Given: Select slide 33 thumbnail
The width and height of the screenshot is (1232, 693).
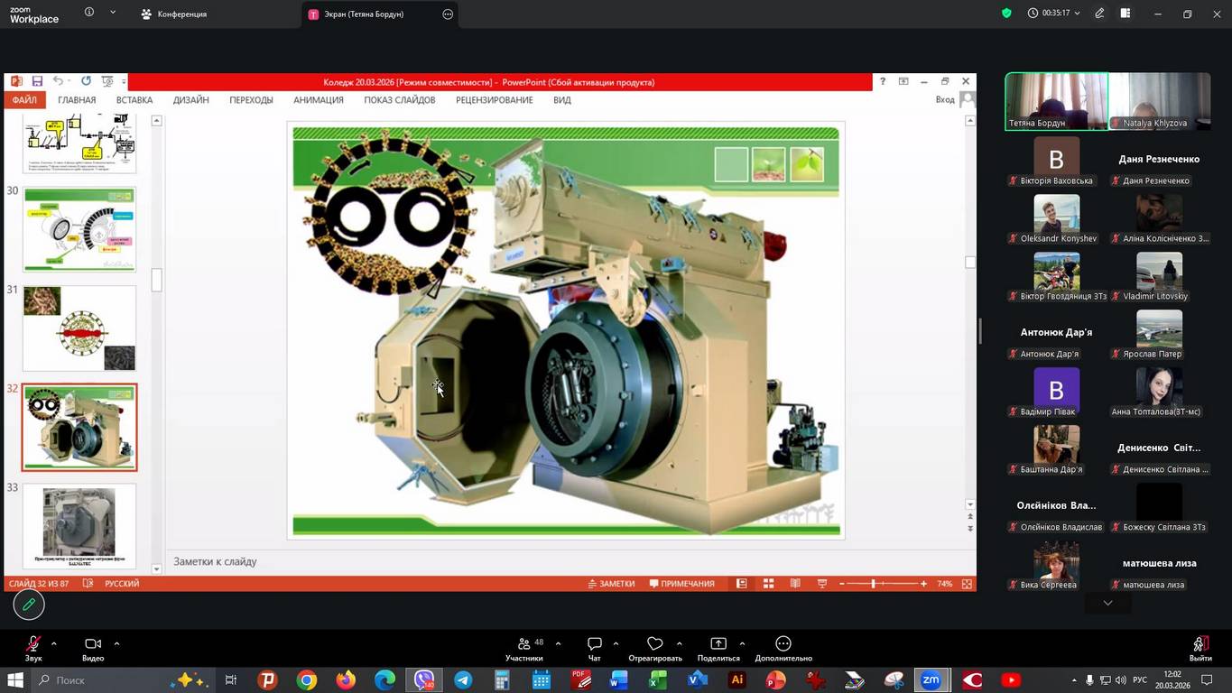Looking at the screenshot, I should (79, 525).
